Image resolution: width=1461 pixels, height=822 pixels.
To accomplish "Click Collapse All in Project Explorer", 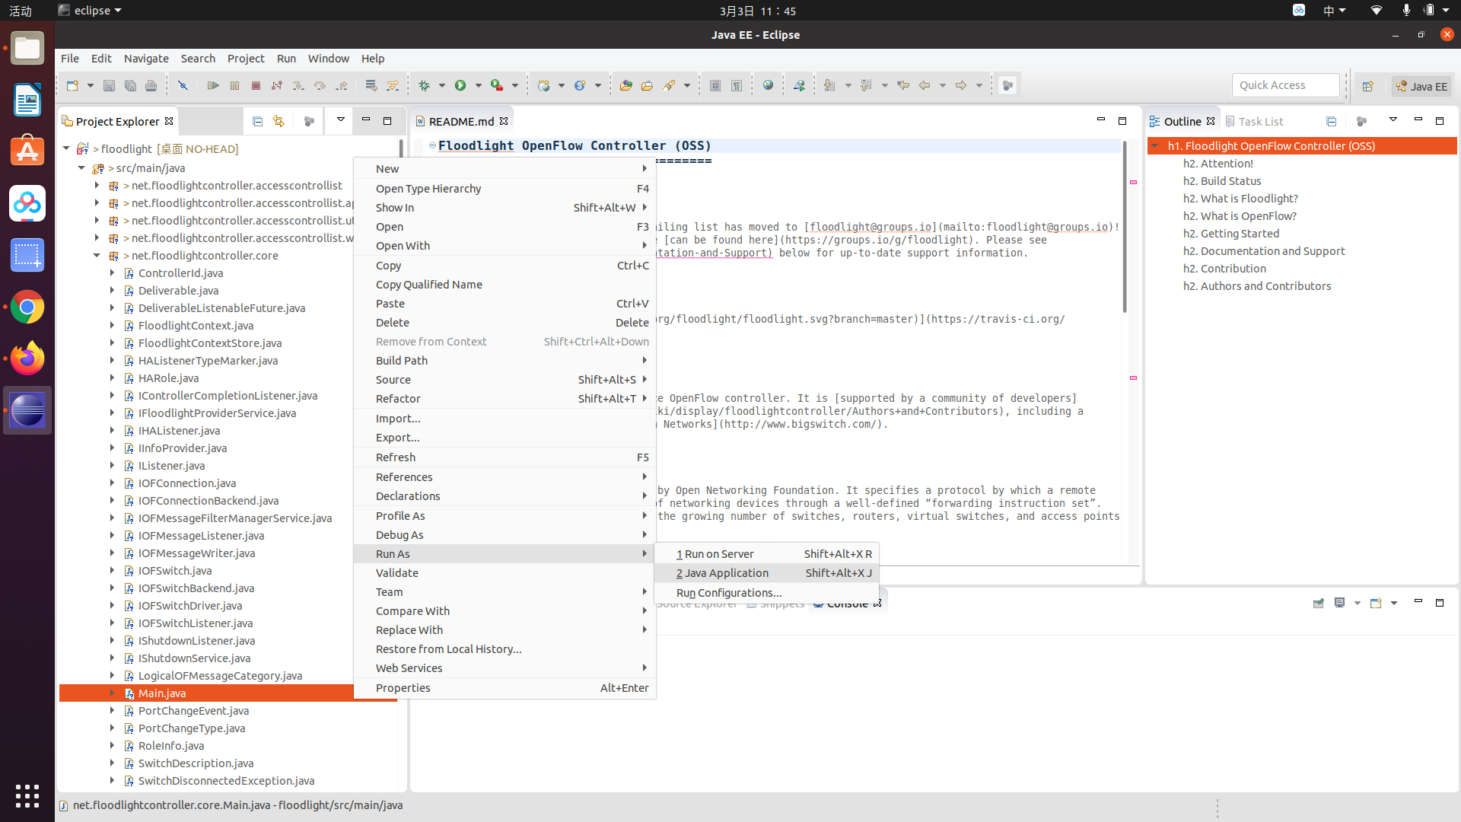I will click(x=257, y=121).
